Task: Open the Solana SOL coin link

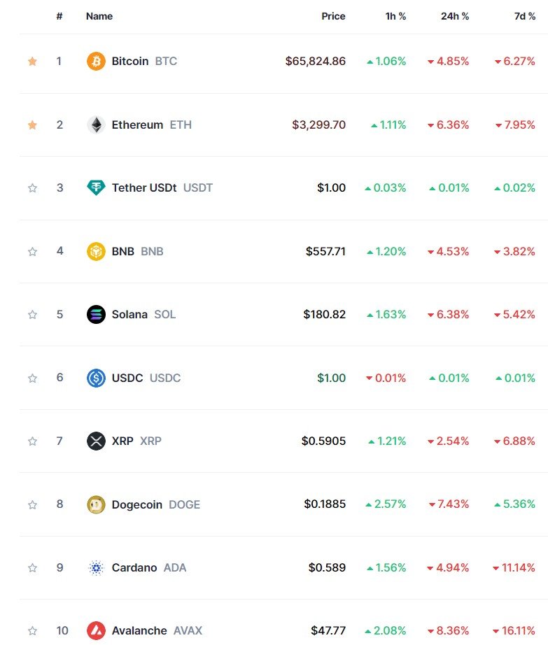Action: point(143,315)
